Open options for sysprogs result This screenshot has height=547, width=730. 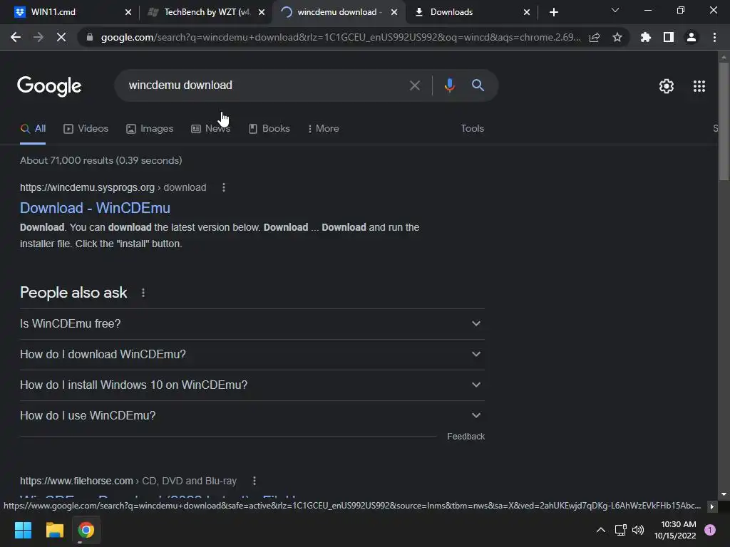[x=224, y=187]
